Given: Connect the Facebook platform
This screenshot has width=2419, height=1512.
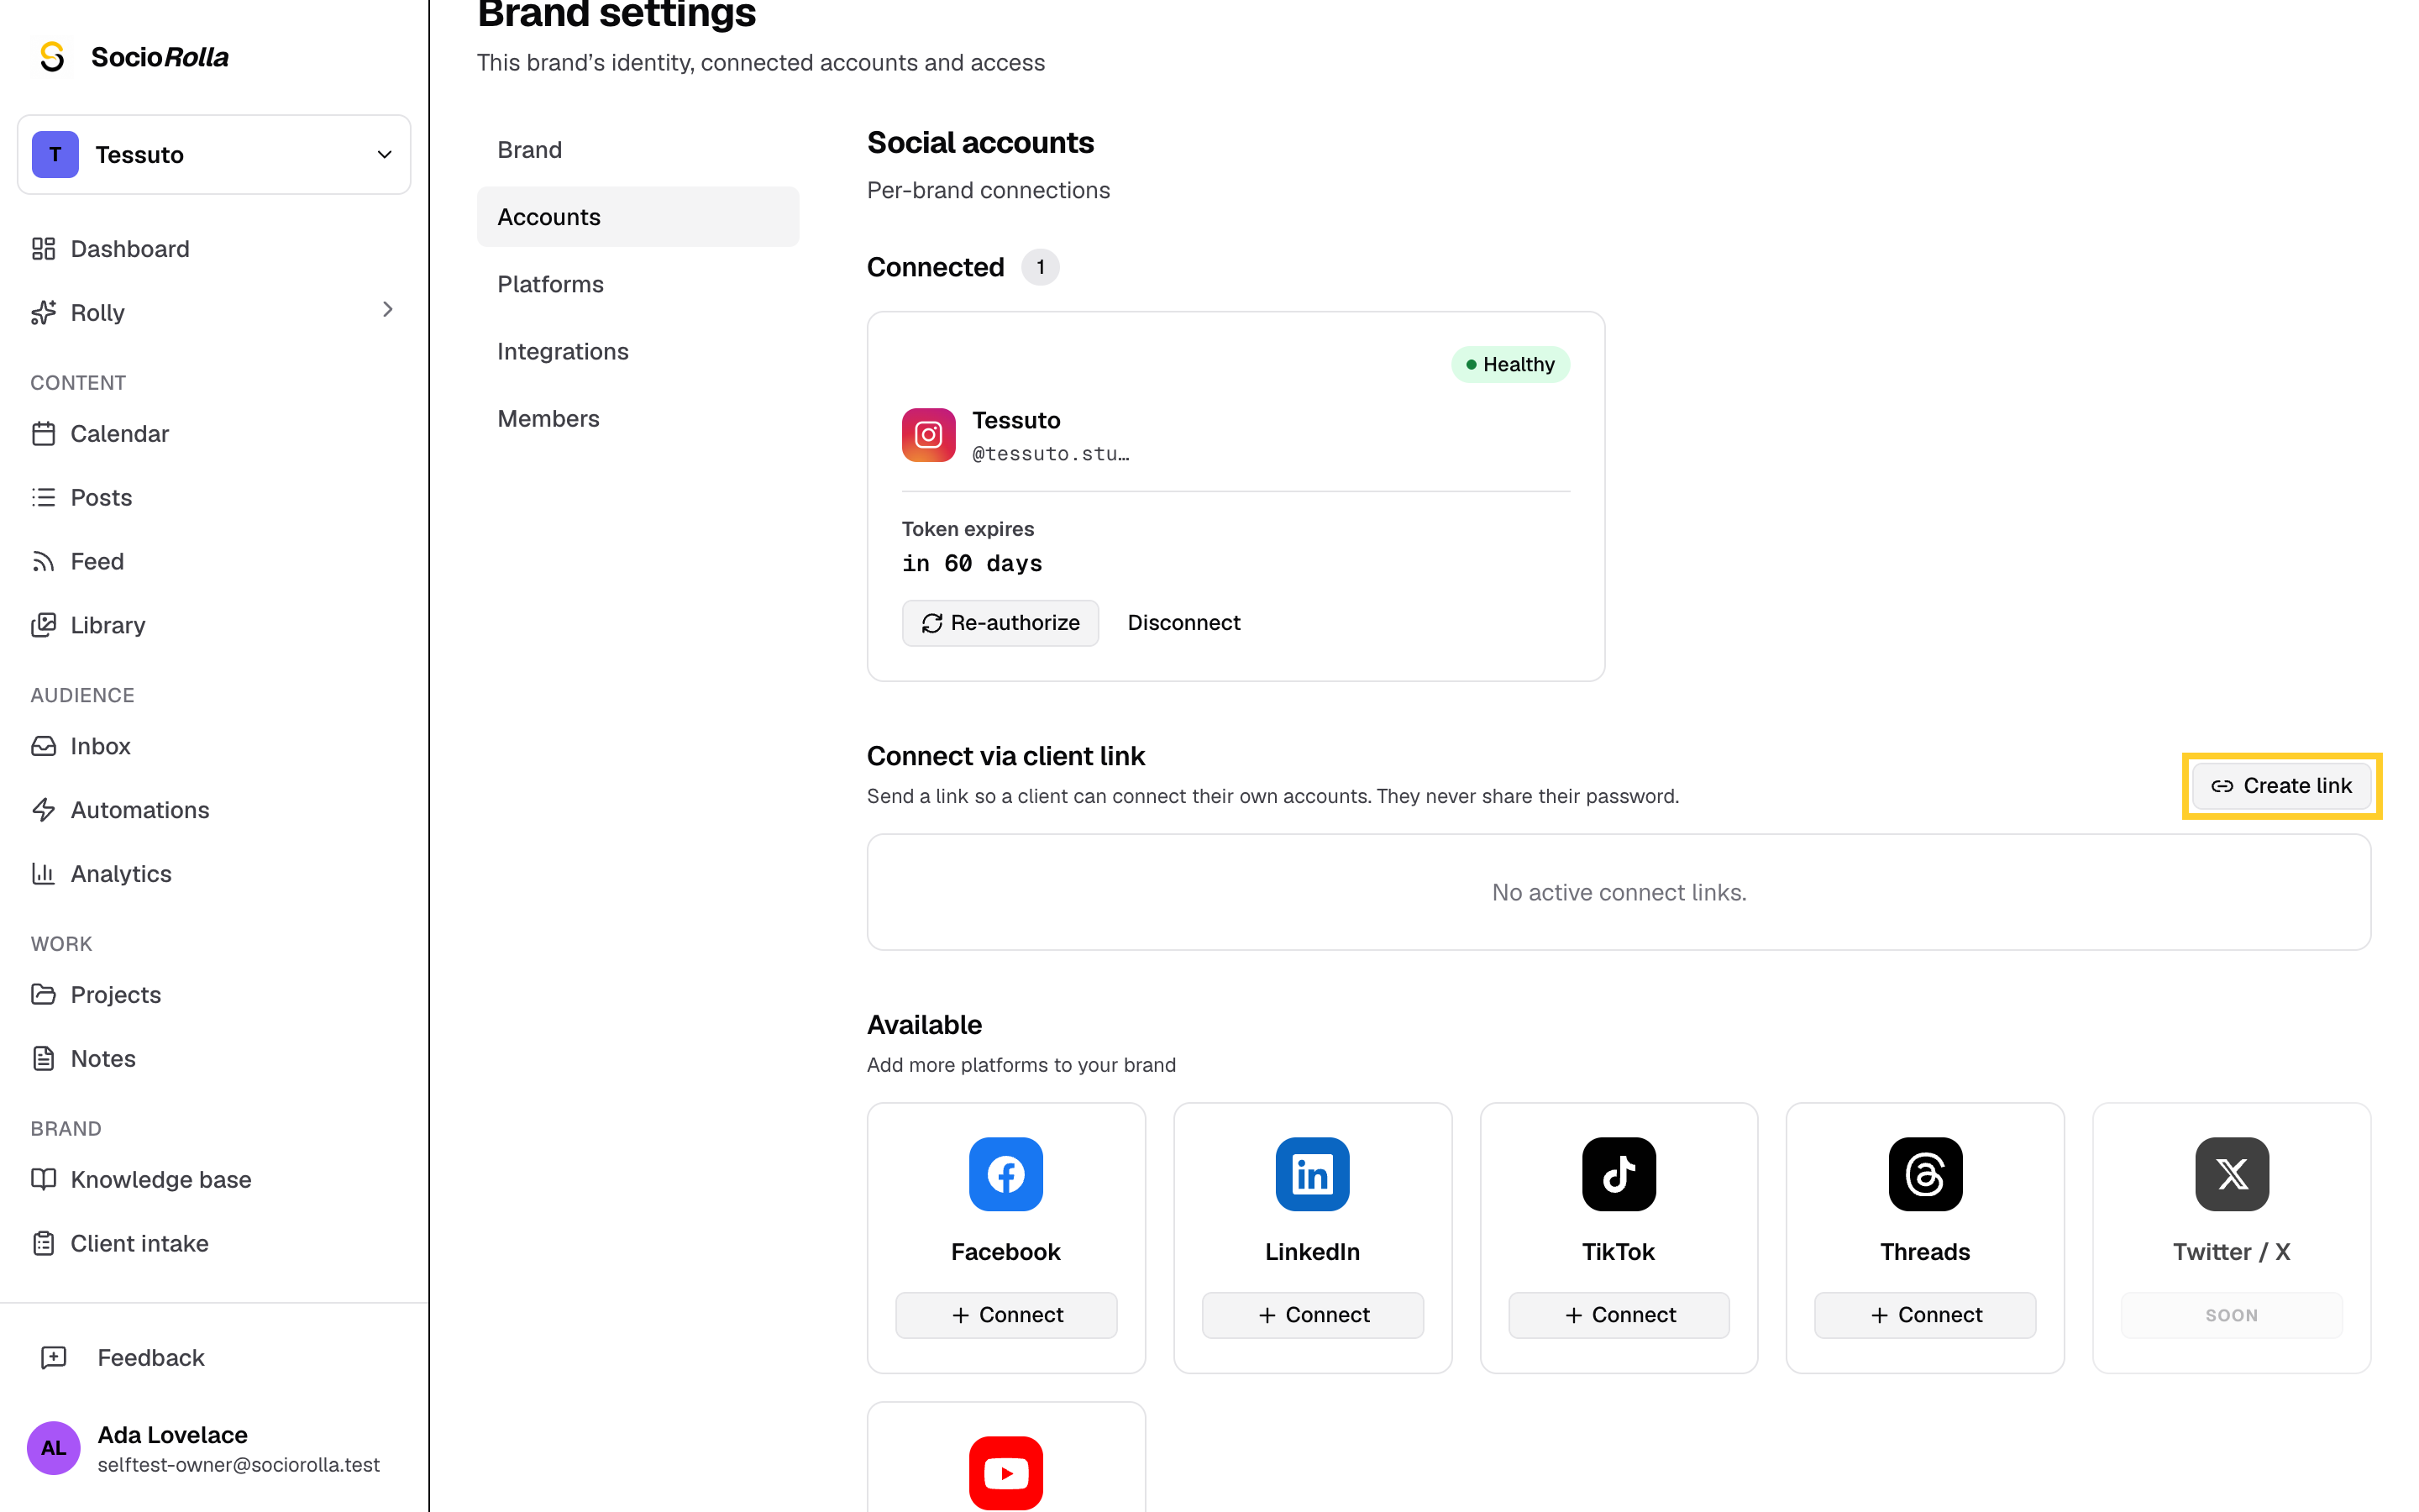Looking at the screenshot, I should [1005, 1315].
